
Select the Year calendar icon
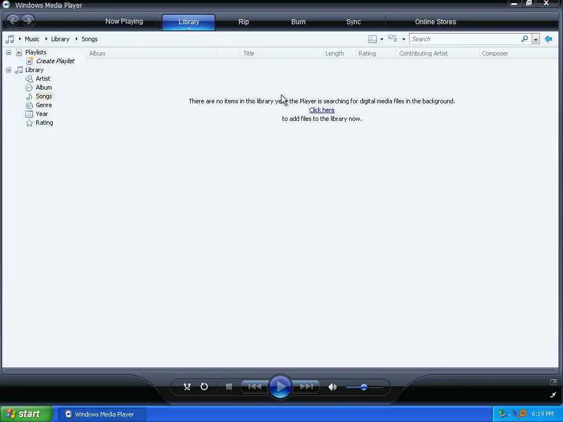click(29, 114)
